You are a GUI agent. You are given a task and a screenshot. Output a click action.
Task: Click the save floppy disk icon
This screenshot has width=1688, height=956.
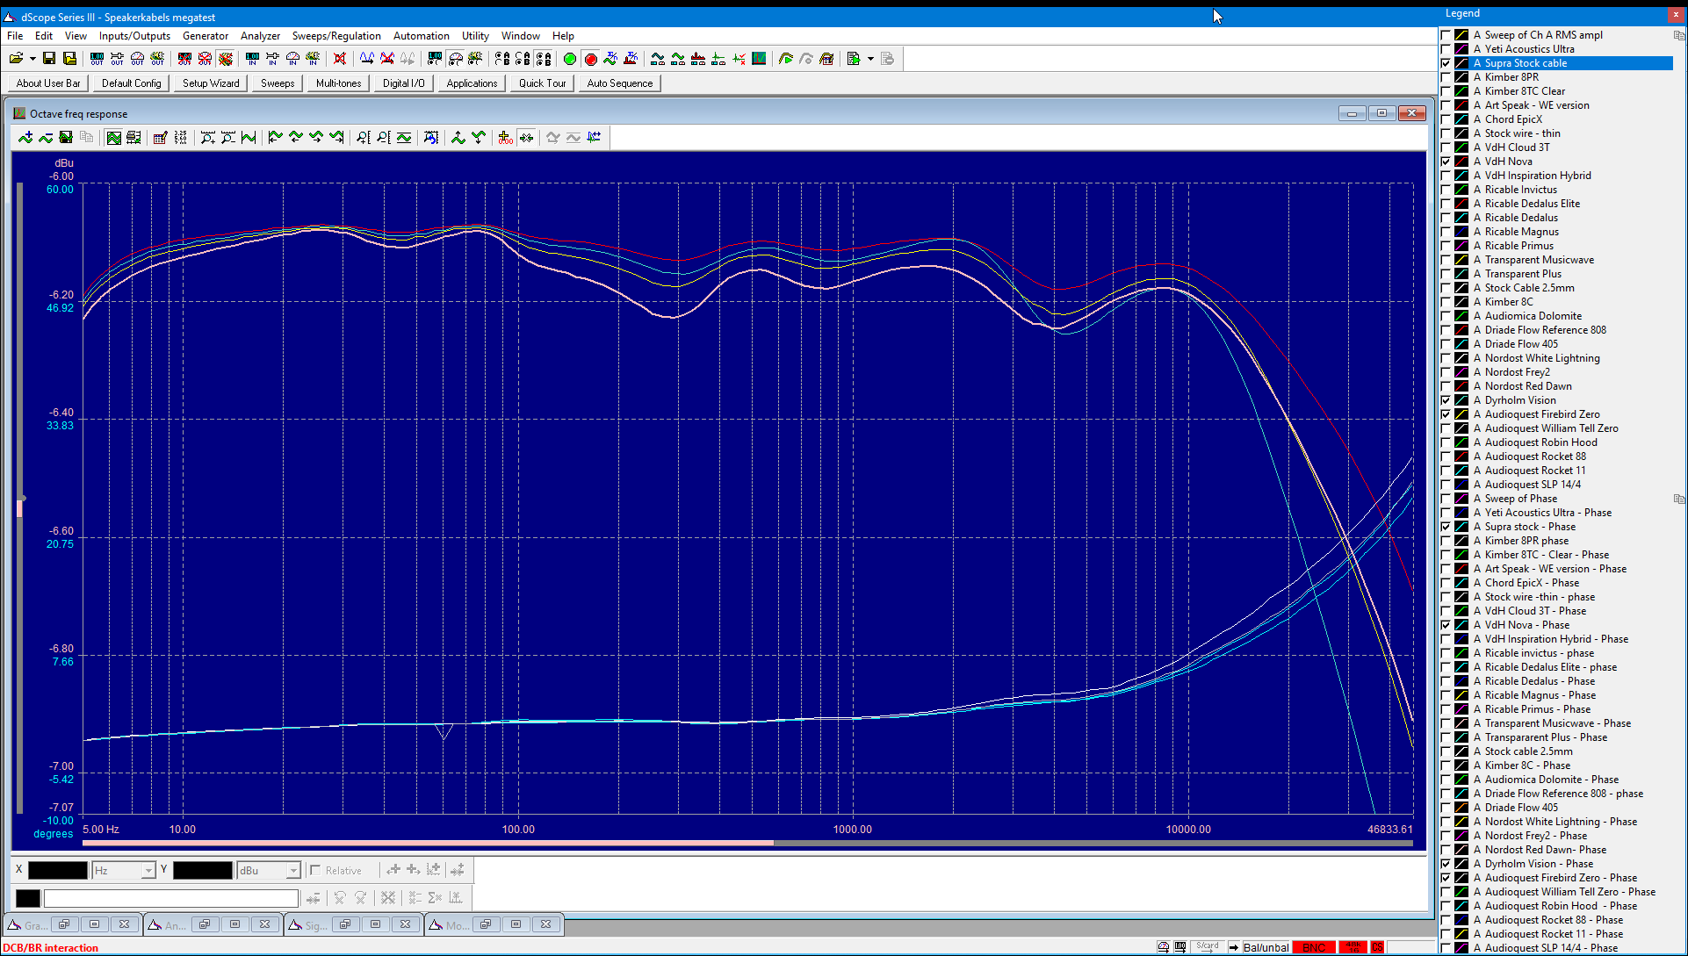click(x=49, y=59)
